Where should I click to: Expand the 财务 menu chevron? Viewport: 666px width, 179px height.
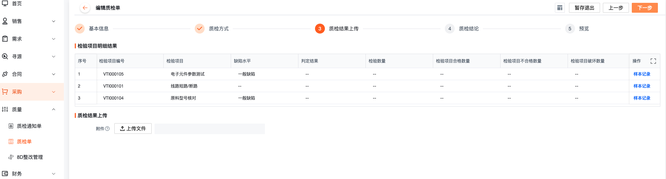click(54, 174)
